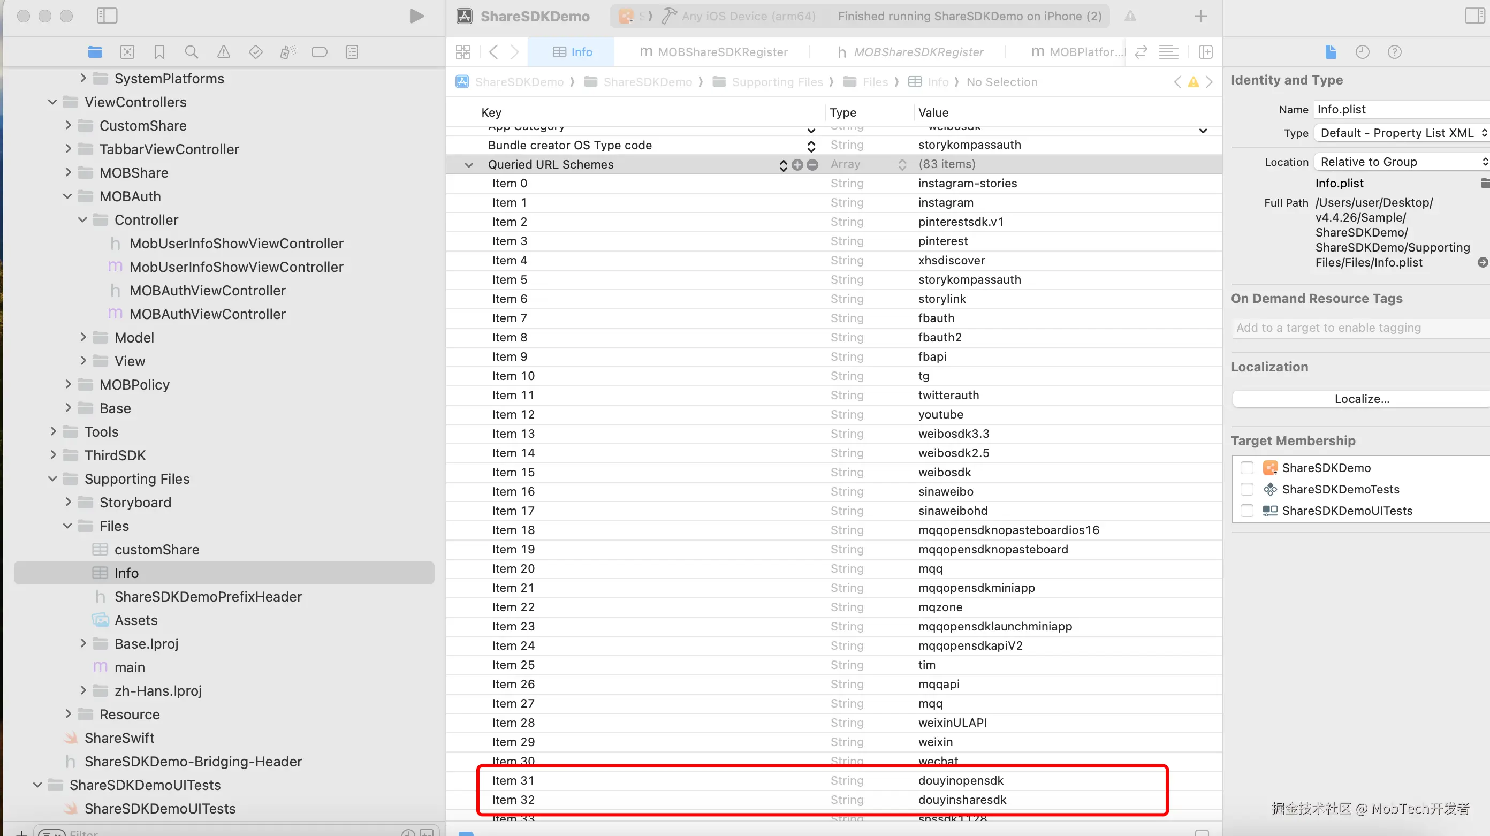Show the History inspector clock icon
1490x836 pixels.
(1362, 52)
